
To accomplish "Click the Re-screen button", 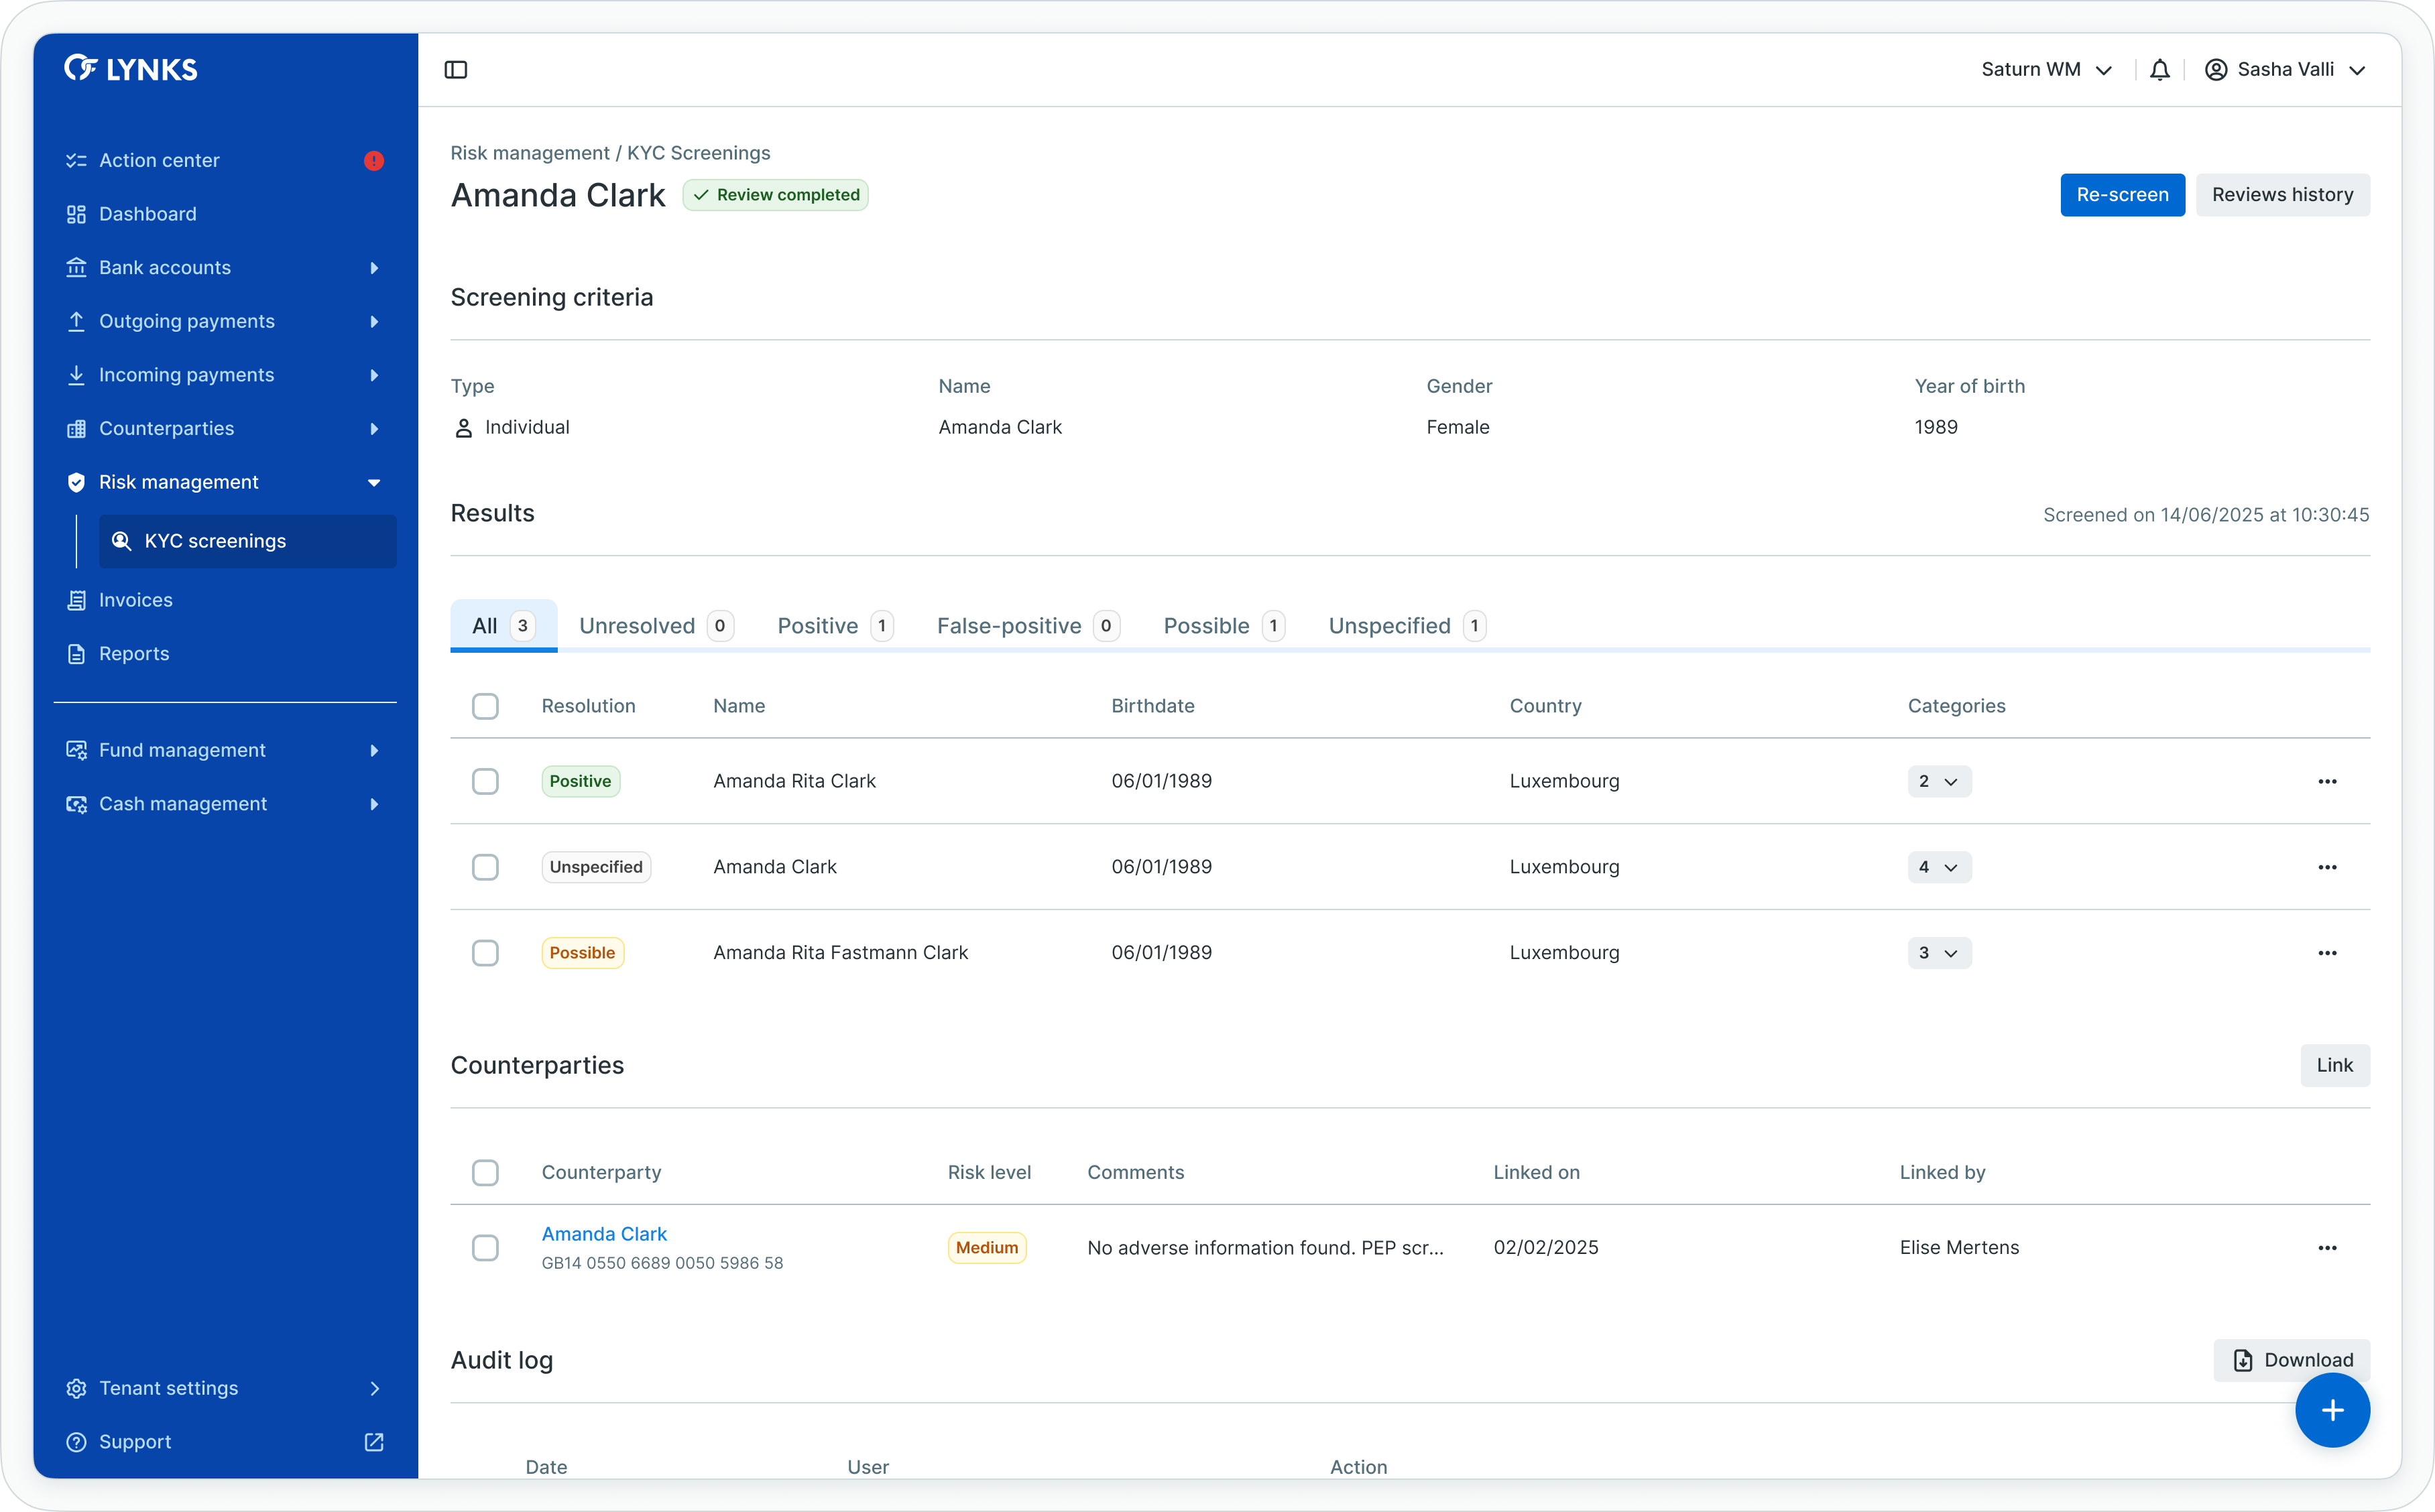I will pos(2121,194).
